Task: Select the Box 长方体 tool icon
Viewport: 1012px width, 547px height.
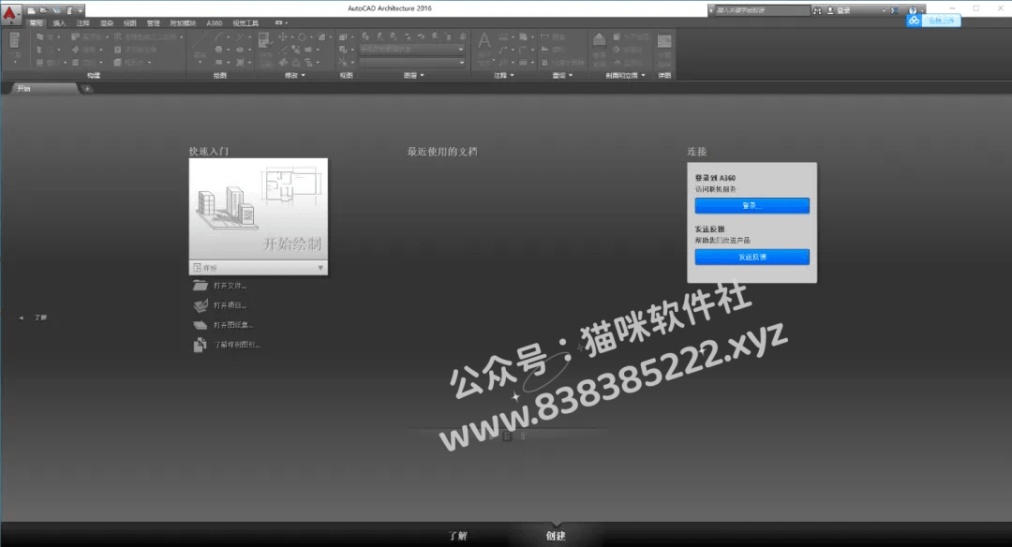Action: (x=117, y=63)
